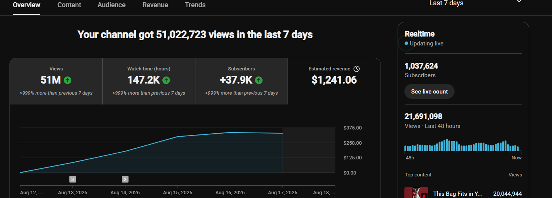Screen dimensions: 552x198
Task: Click the See live count button
Action: 429,92
